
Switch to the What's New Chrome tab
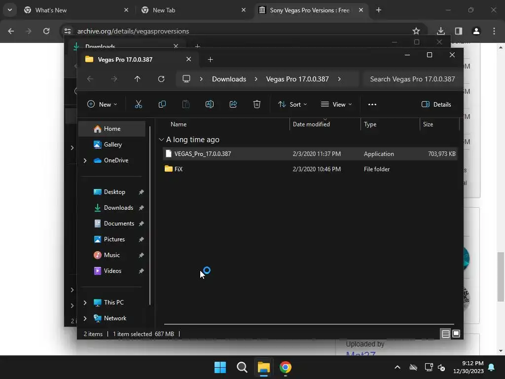tap(76, 10)
